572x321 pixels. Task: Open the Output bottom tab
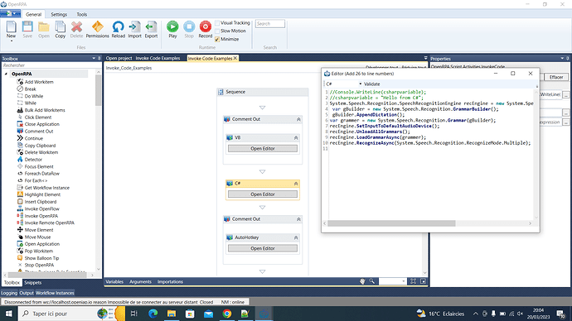(x=27, y=293)
